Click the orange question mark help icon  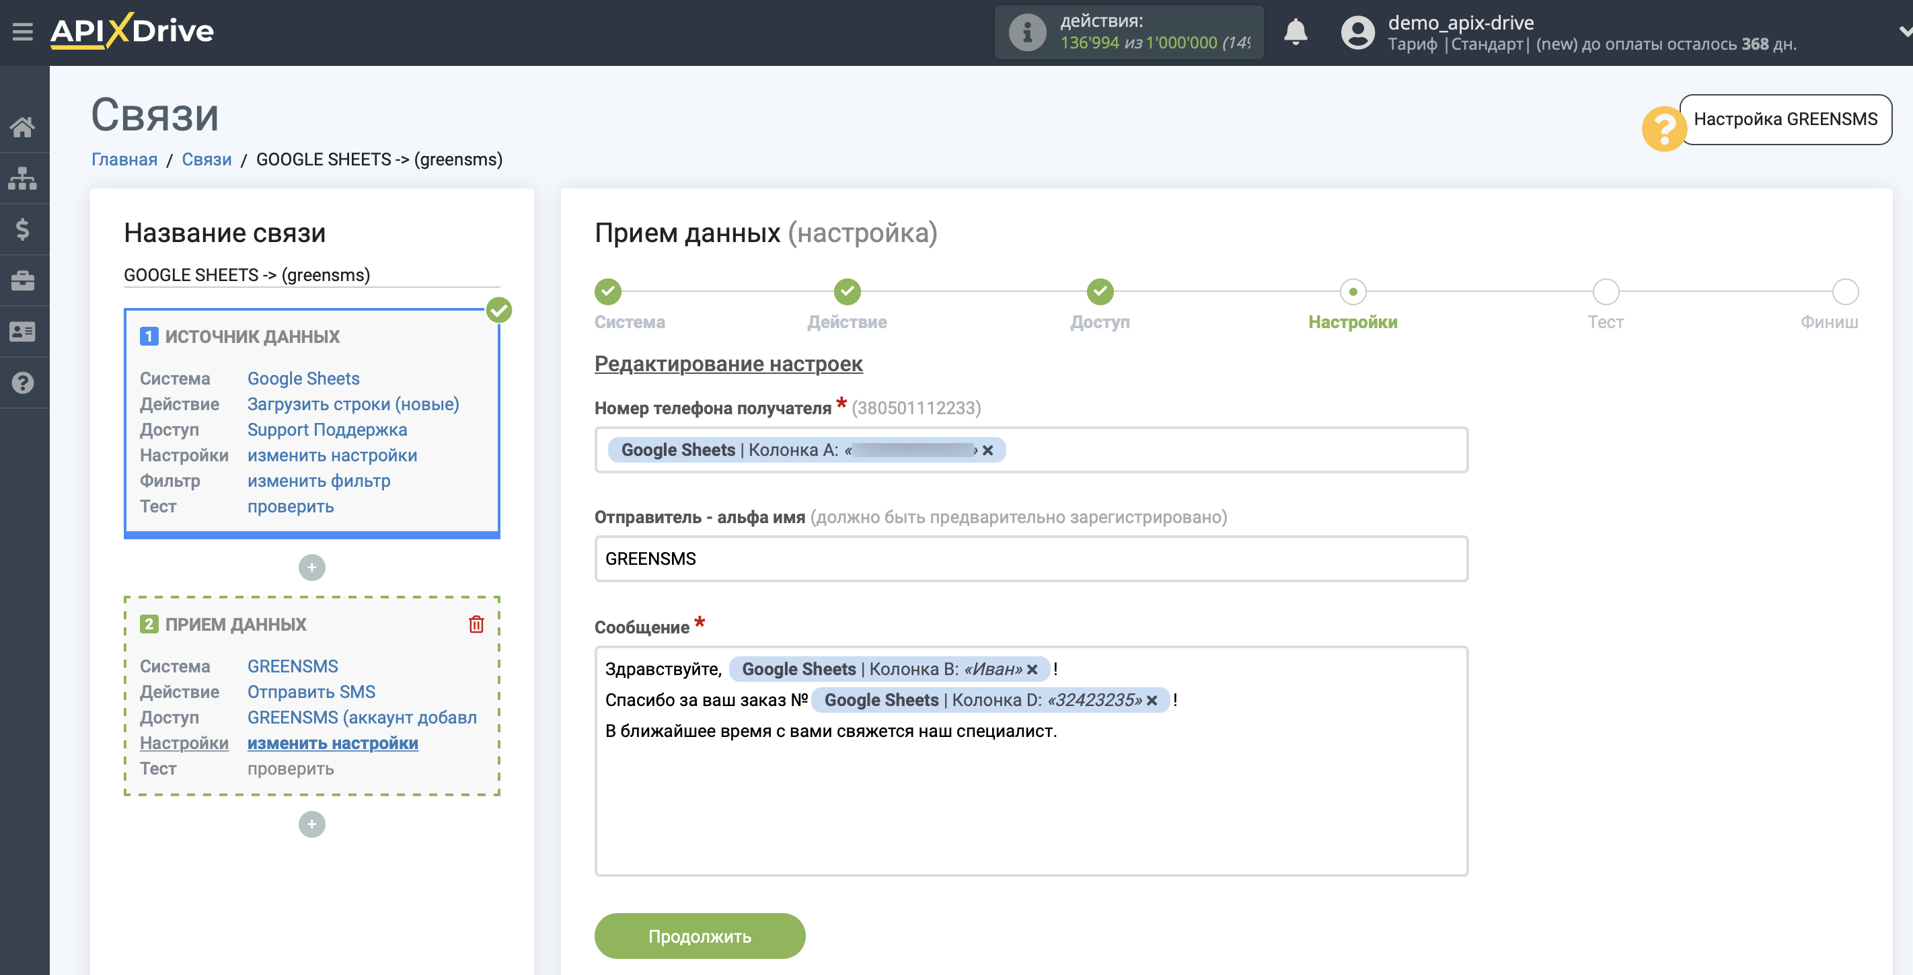click(1663, 128)
